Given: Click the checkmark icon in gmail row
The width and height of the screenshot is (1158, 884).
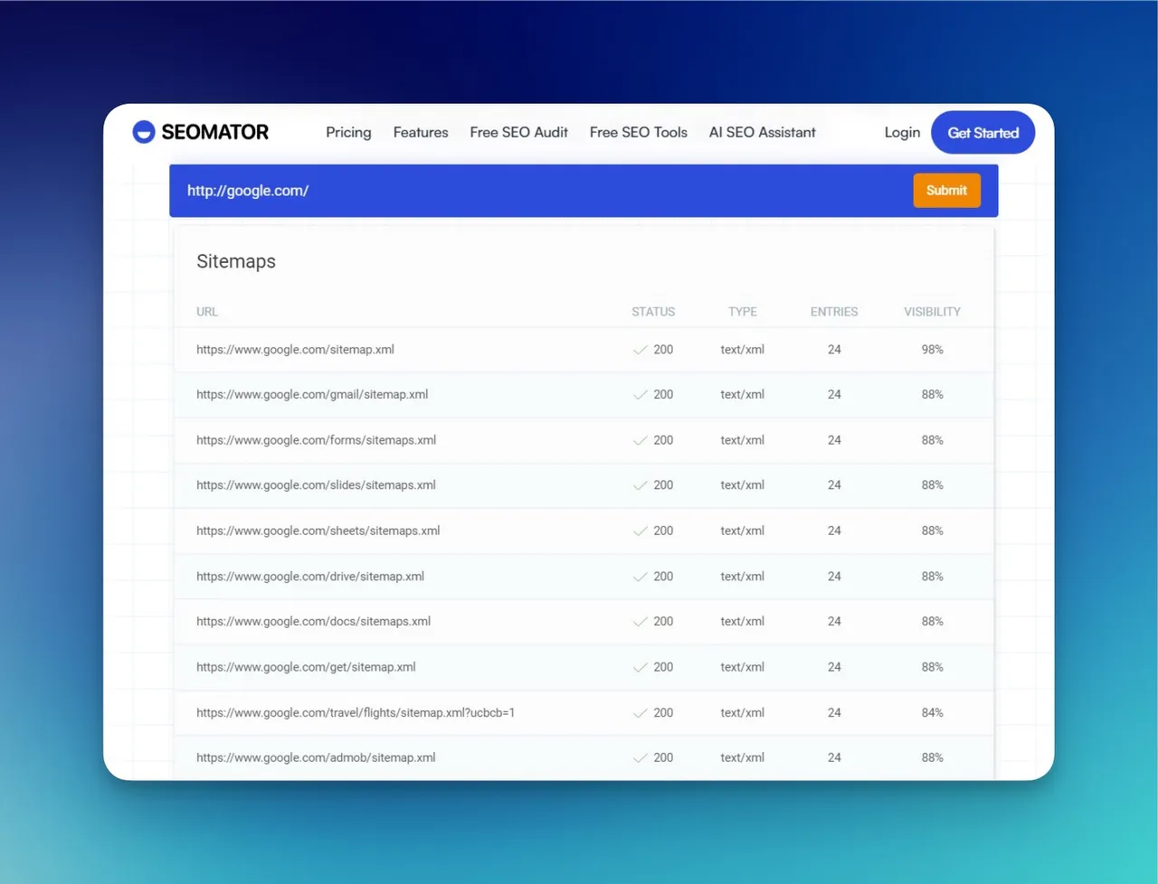Looking at the screenshot, I should (x=640, y=395).
